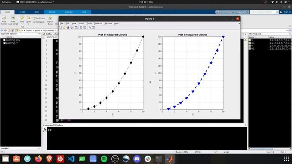Open the Window menu in Figure 1

tap(108, 23)
